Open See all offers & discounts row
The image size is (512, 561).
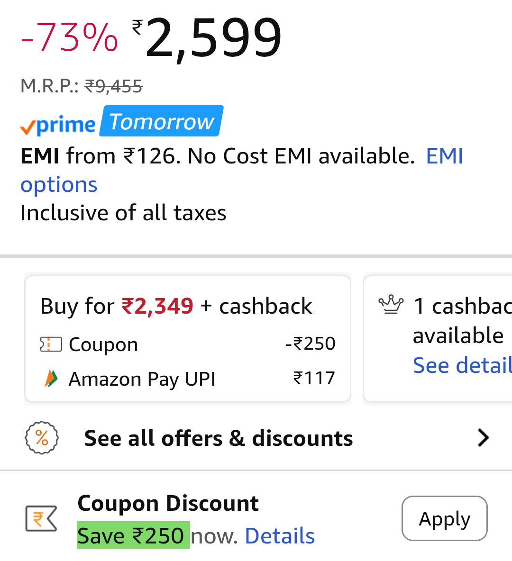218,438
